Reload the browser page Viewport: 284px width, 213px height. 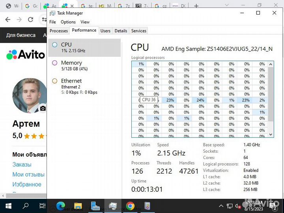[x=30, y=19]
